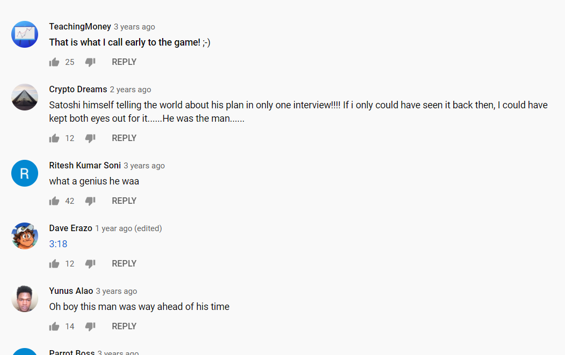The height and width of the screenshot is (355, 565).
Task: Visit the Yunus Alao channel name link
Action: [x=71, y=291]
